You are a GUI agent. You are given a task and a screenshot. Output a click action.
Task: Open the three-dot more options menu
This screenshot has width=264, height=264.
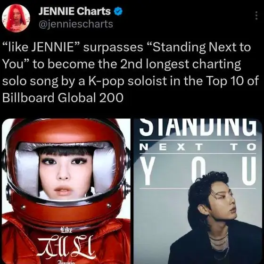[256, 16]
